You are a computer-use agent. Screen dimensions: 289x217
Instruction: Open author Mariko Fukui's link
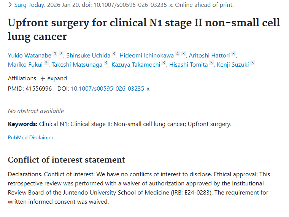pyautogui.click(x=25, y=65)
